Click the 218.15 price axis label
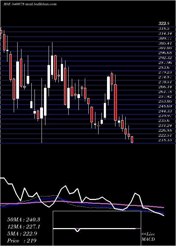This screenshot has height=246, width=176. (165, 140)
